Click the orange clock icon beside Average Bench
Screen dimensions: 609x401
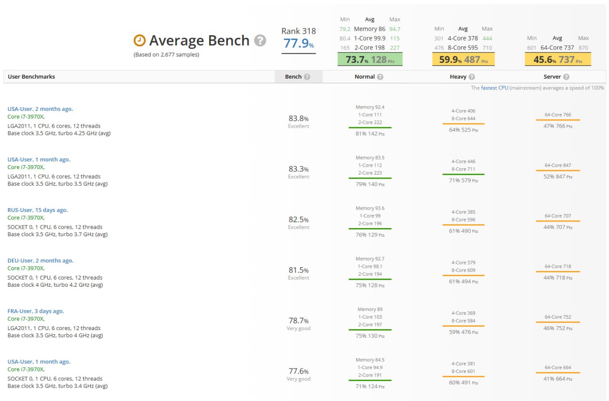140,40
